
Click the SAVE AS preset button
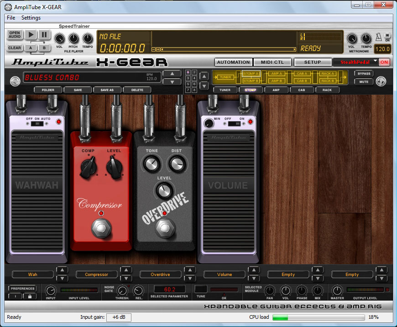tap(107, 90)
